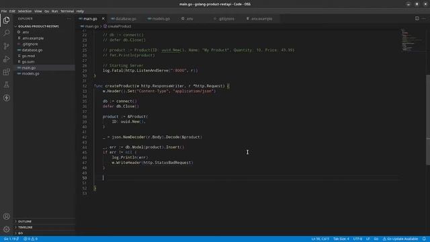Open the Source Control view icon
Image resolution: width=430 pixels, height=242 pixels.
[x=6, y=46]
